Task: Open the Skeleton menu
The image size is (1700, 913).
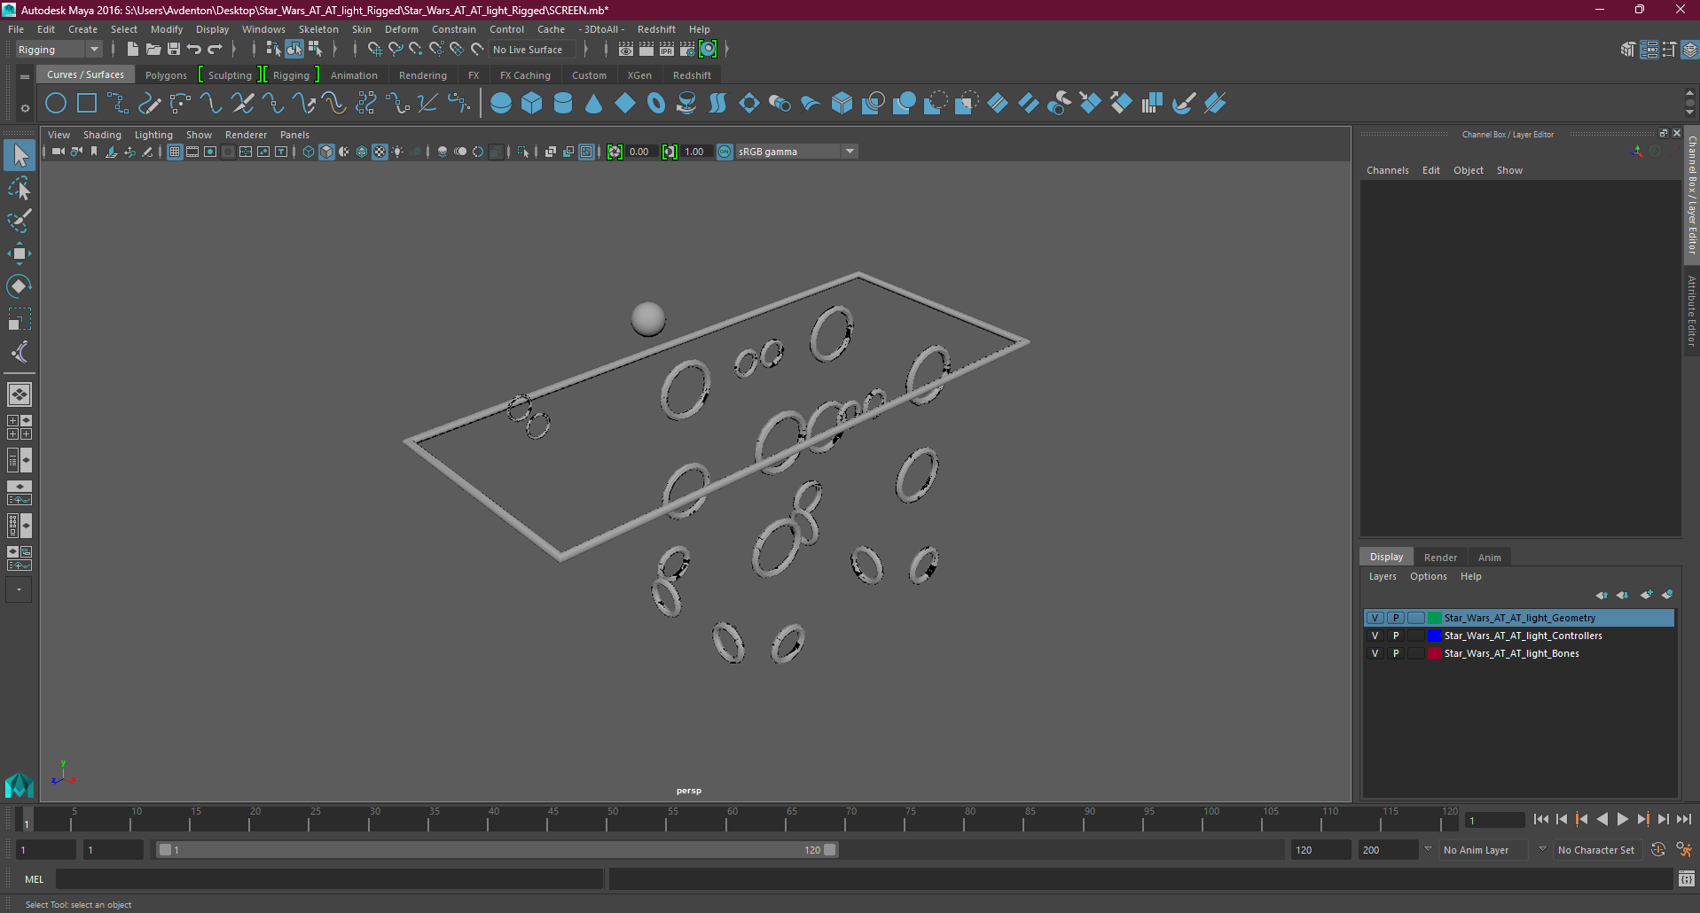Action: [318, 29]
